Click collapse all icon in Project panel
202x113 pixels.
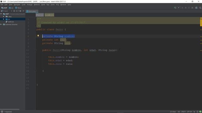pyautogui.click(x=17, y=11)
